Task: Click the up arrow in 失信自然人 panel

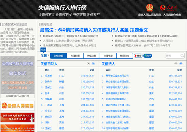Action: pyautogui.click(x=88, y=64)
